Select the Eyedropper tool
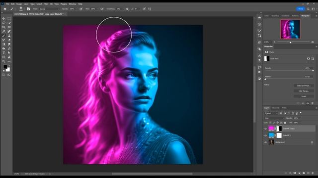Screen dimensions: 318x178 3,32
